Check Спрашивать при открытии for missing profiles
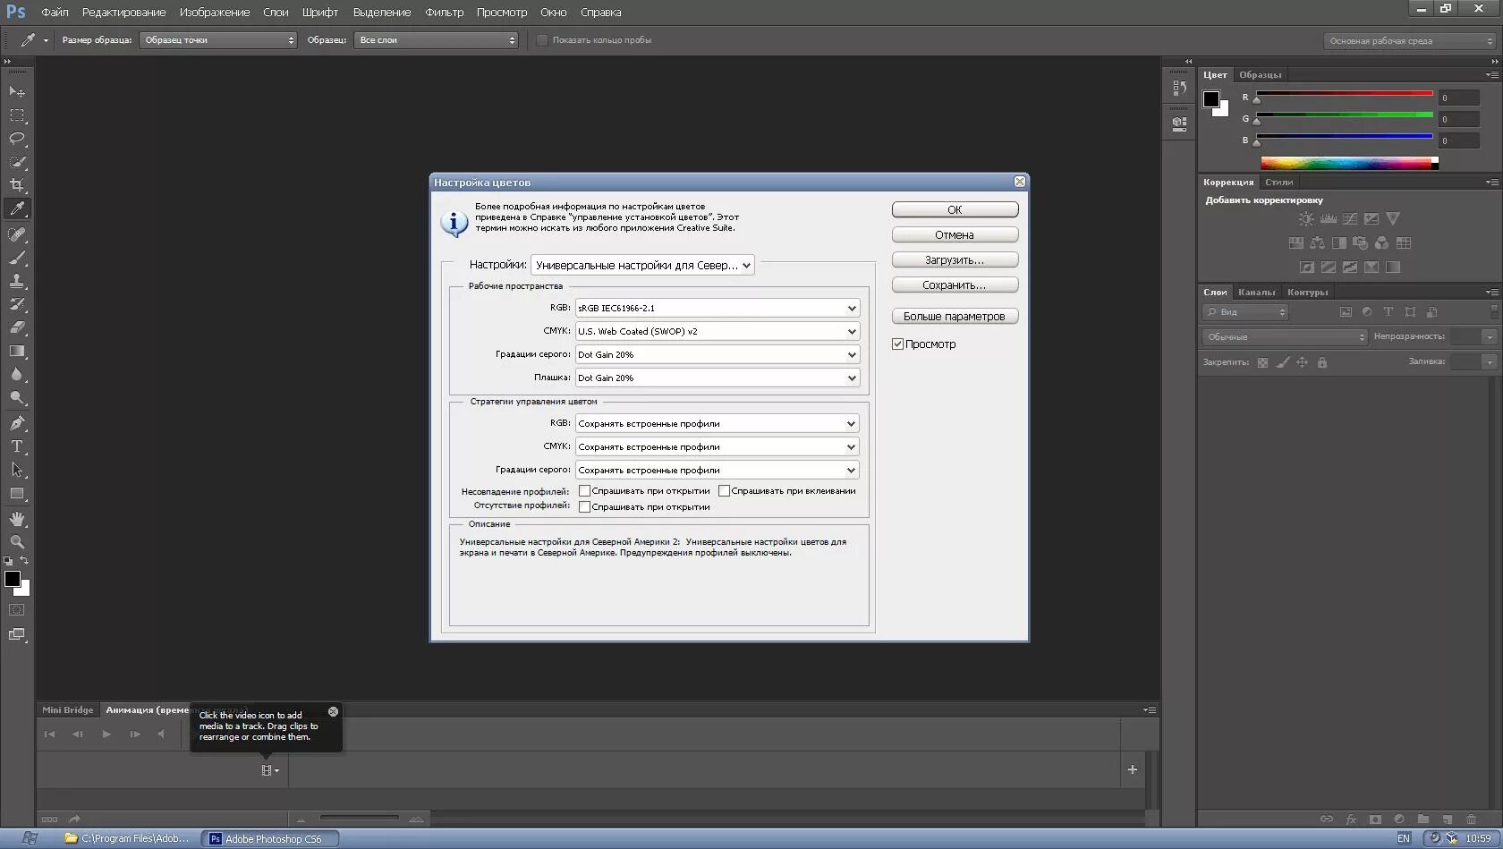 pyautogui.click(x=584, y=506)
